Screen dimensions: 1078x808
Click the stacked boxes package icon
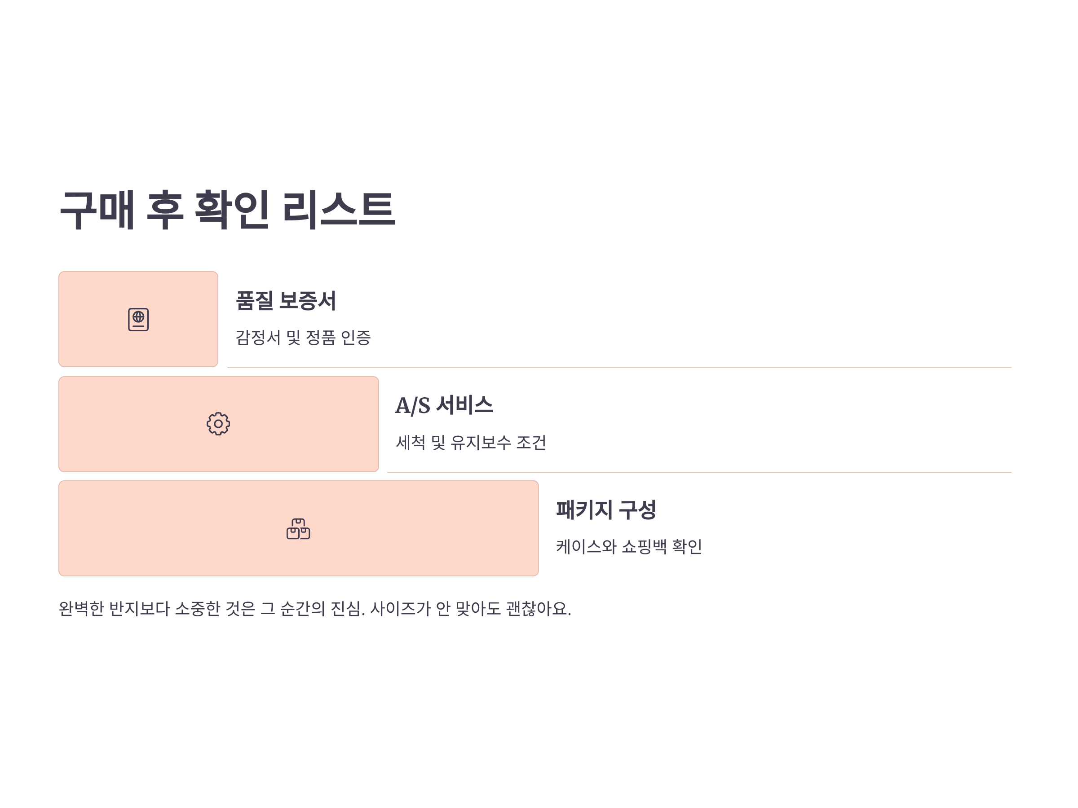(x=298, y=528)
